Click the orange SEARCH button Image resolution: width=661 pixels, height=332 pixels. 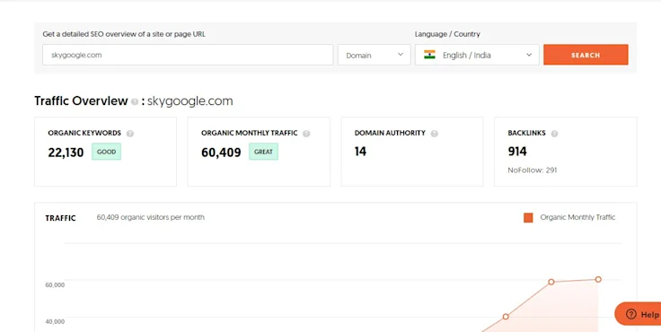586,55
